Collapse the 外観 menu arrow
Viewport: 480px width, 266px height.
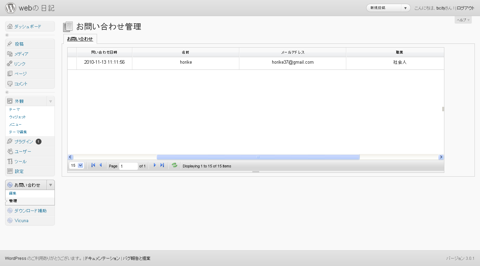[x=50, y=101]
